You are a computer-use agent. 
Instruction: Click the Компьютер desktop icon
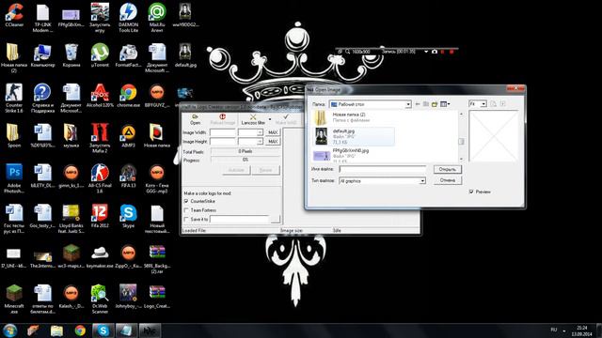[x=42, y=55]
